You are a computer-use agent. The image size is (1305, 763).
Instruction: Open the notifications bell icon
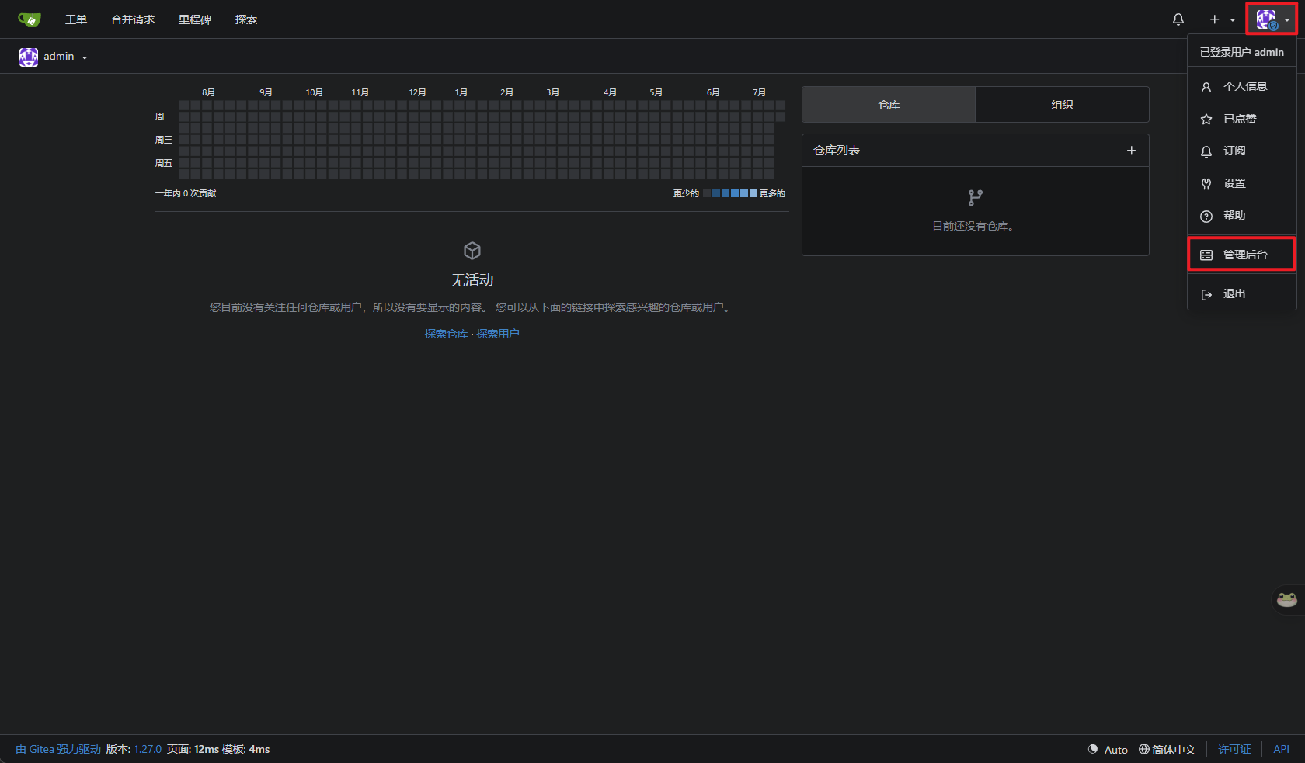1178,19
